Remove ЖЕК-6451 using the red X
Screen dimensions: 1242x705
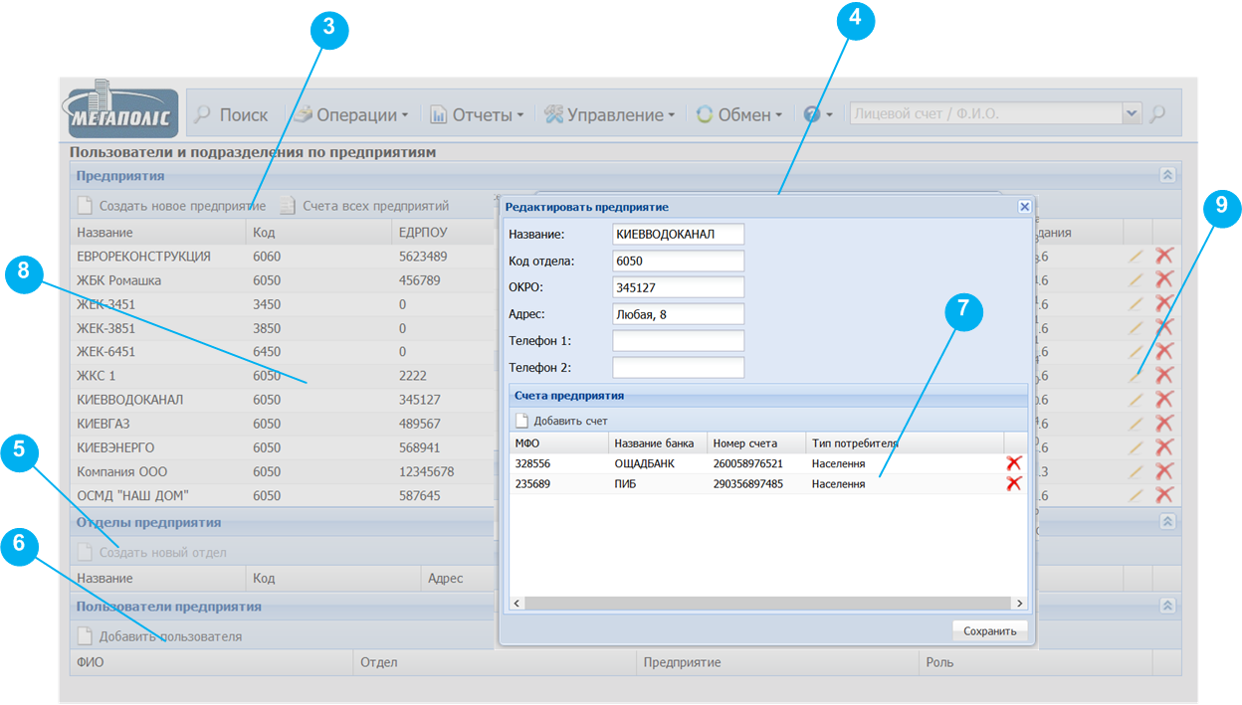(x=1164, y=351)
